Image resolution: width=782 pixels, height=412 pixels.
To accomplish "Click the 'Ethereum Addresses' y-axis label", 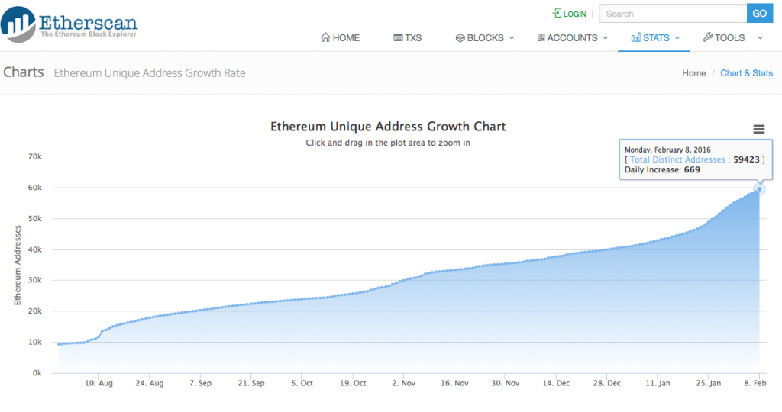I will point(18,265).
